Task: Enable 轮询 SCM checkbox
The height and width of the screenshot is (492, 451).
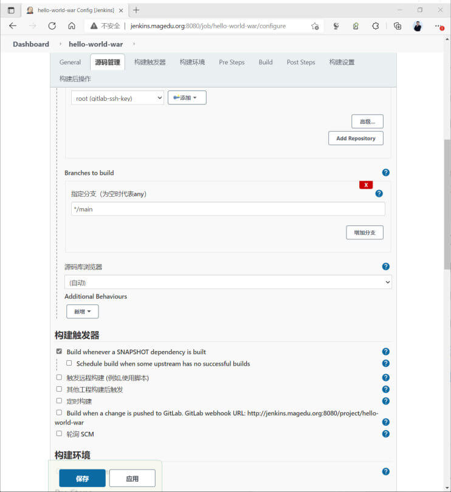Action: [x=59, y=434]
